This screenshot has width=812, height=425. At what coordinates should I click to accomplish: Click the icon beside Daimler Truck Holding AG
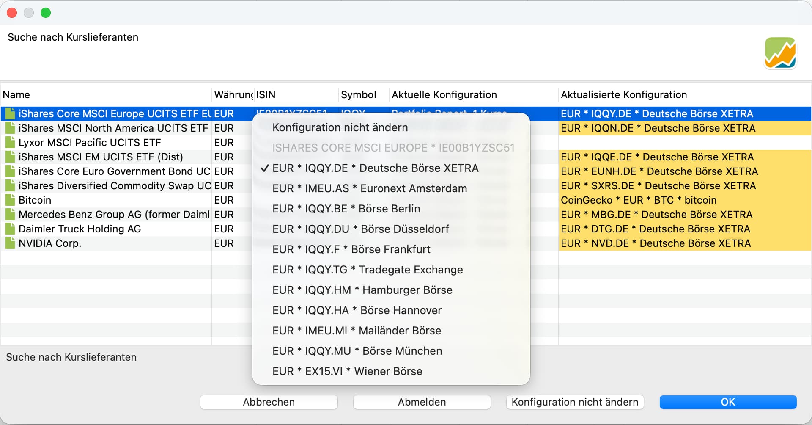point(10,229)
